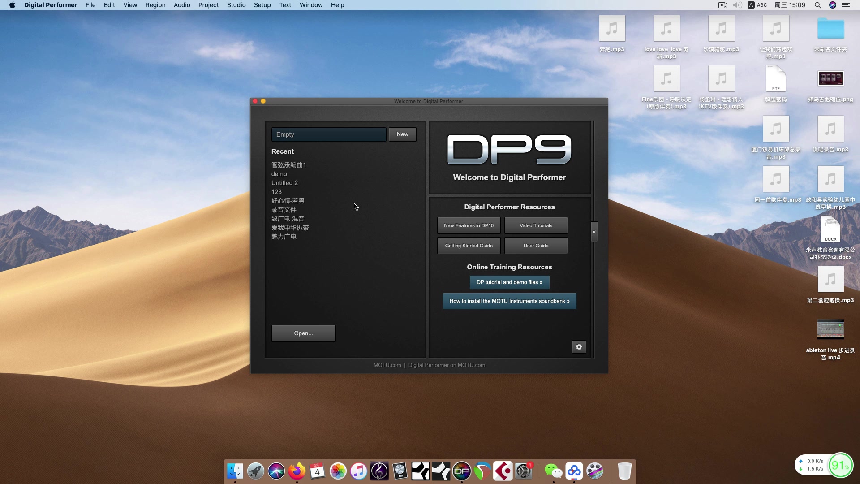Open the Studio menu
860x484 pixels.
coord(236,5)
